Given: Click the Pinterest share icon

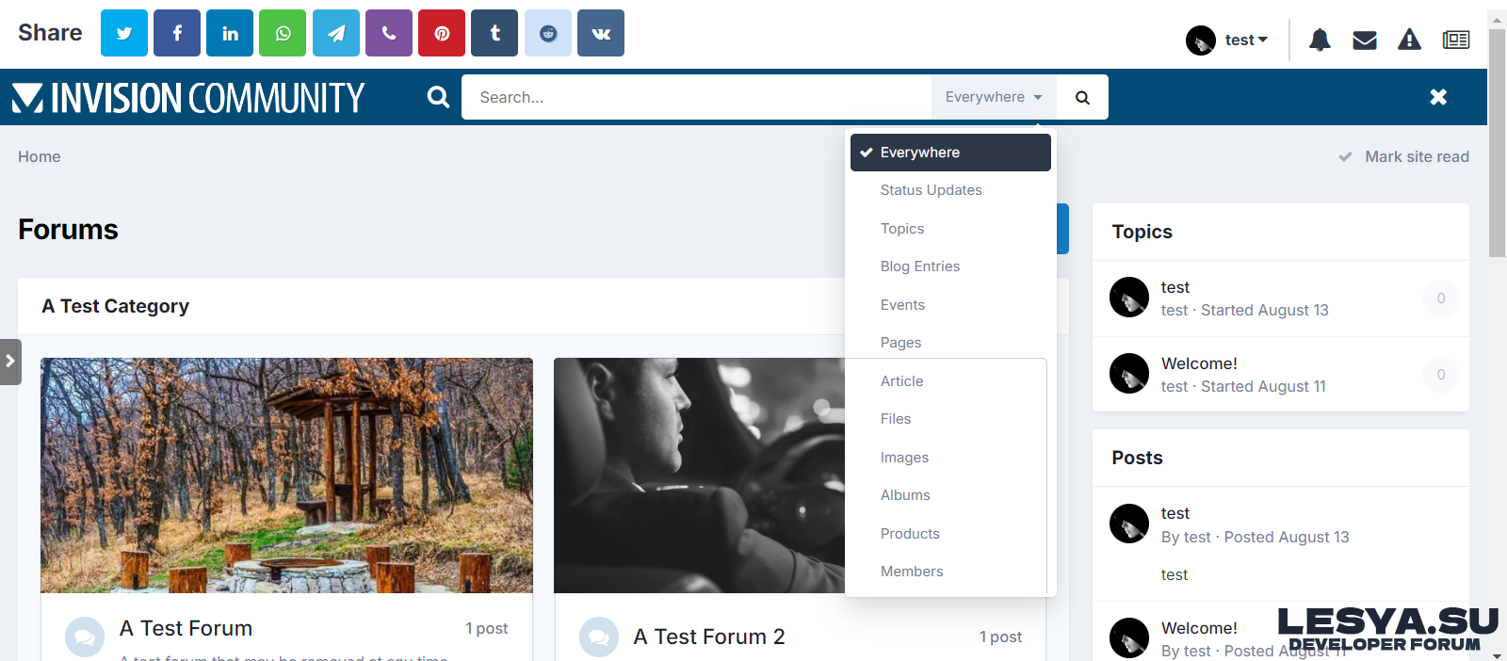Looking at the screenshot, I should (x=442, y=33).
